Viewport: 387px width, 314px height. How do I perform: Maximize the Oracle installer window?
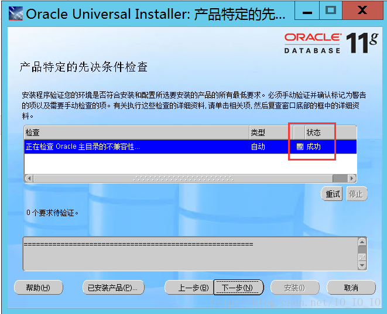pyautogui.click(x=331, y=11)
